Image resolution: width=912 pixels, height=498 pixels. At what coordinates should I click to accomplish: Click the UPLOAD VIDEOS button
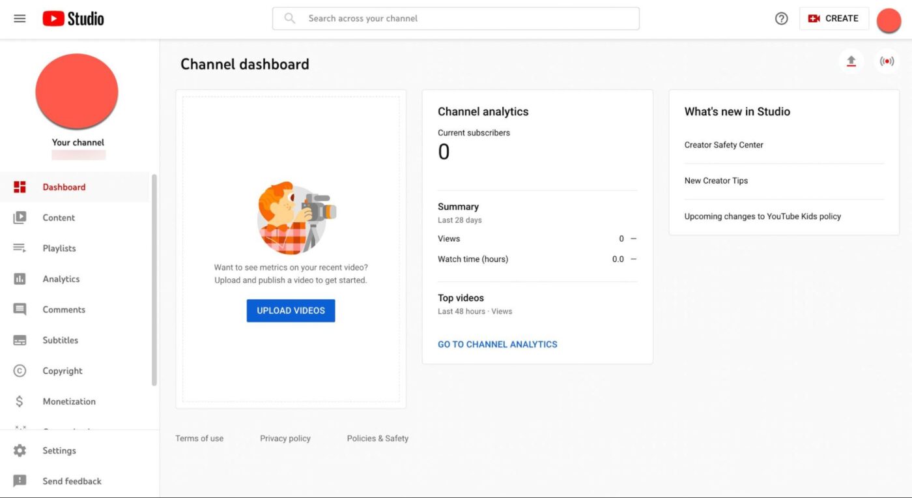pyautogui.click(x=291, y=311)
